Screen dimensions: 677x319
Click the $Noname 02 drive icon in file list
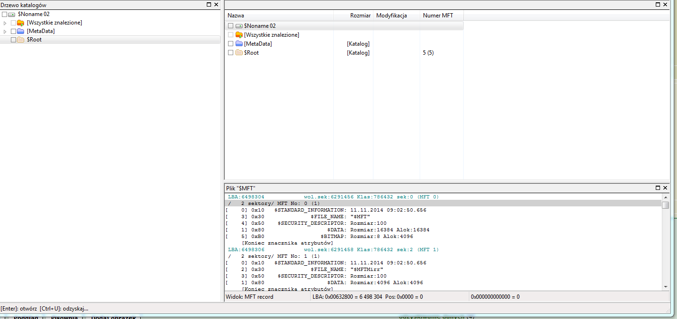(x=239, y=26)
